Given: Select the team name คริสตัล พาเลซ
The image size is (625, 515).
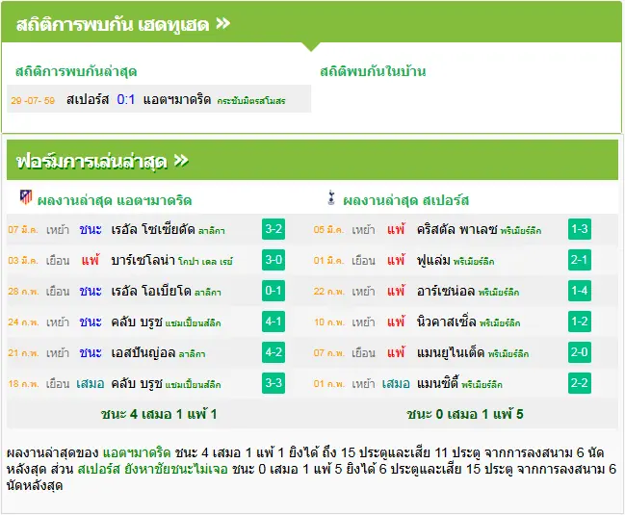Looking at the screenshot, I should 457,229.
